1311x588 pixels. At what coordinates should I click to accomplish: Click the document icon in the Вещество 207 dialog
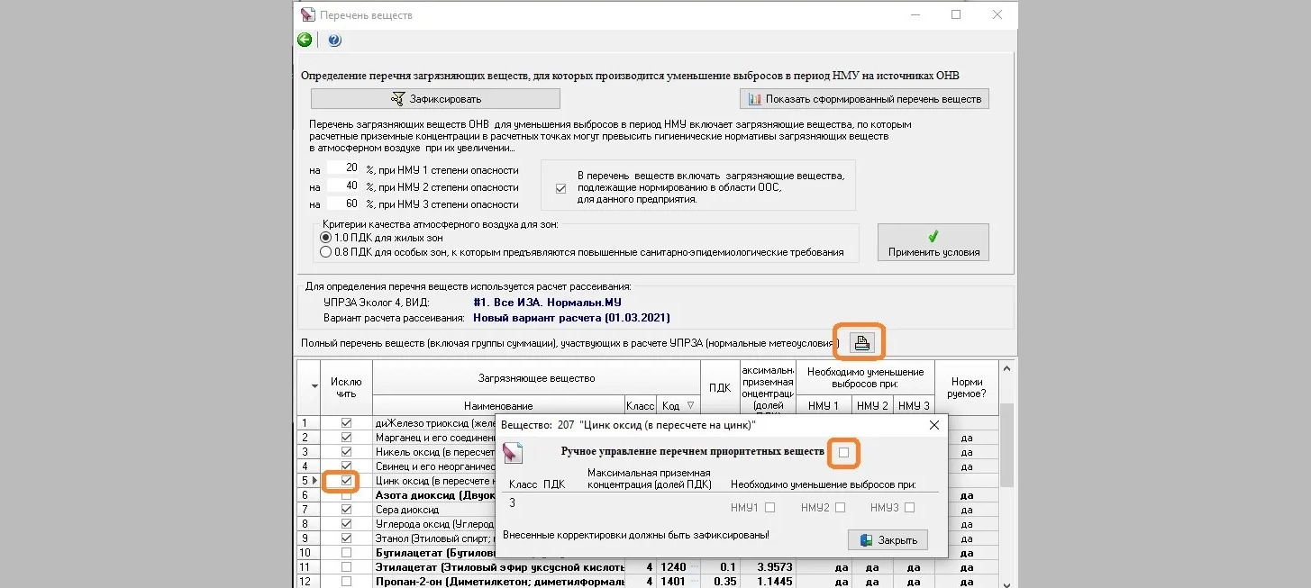point(513,453)
